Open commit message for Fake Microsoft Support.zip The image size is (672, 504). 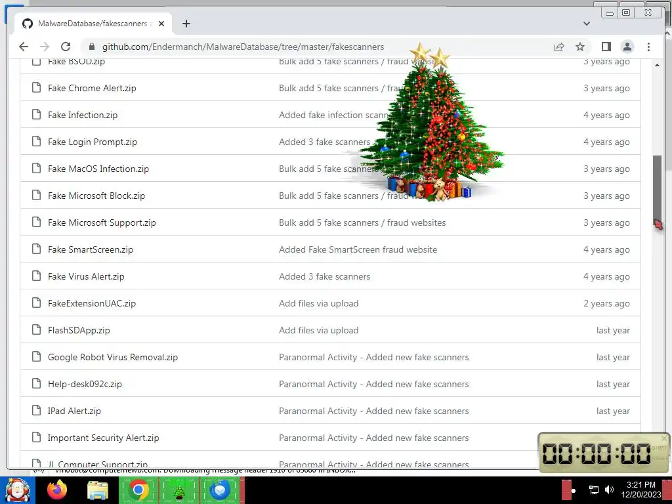362,223
